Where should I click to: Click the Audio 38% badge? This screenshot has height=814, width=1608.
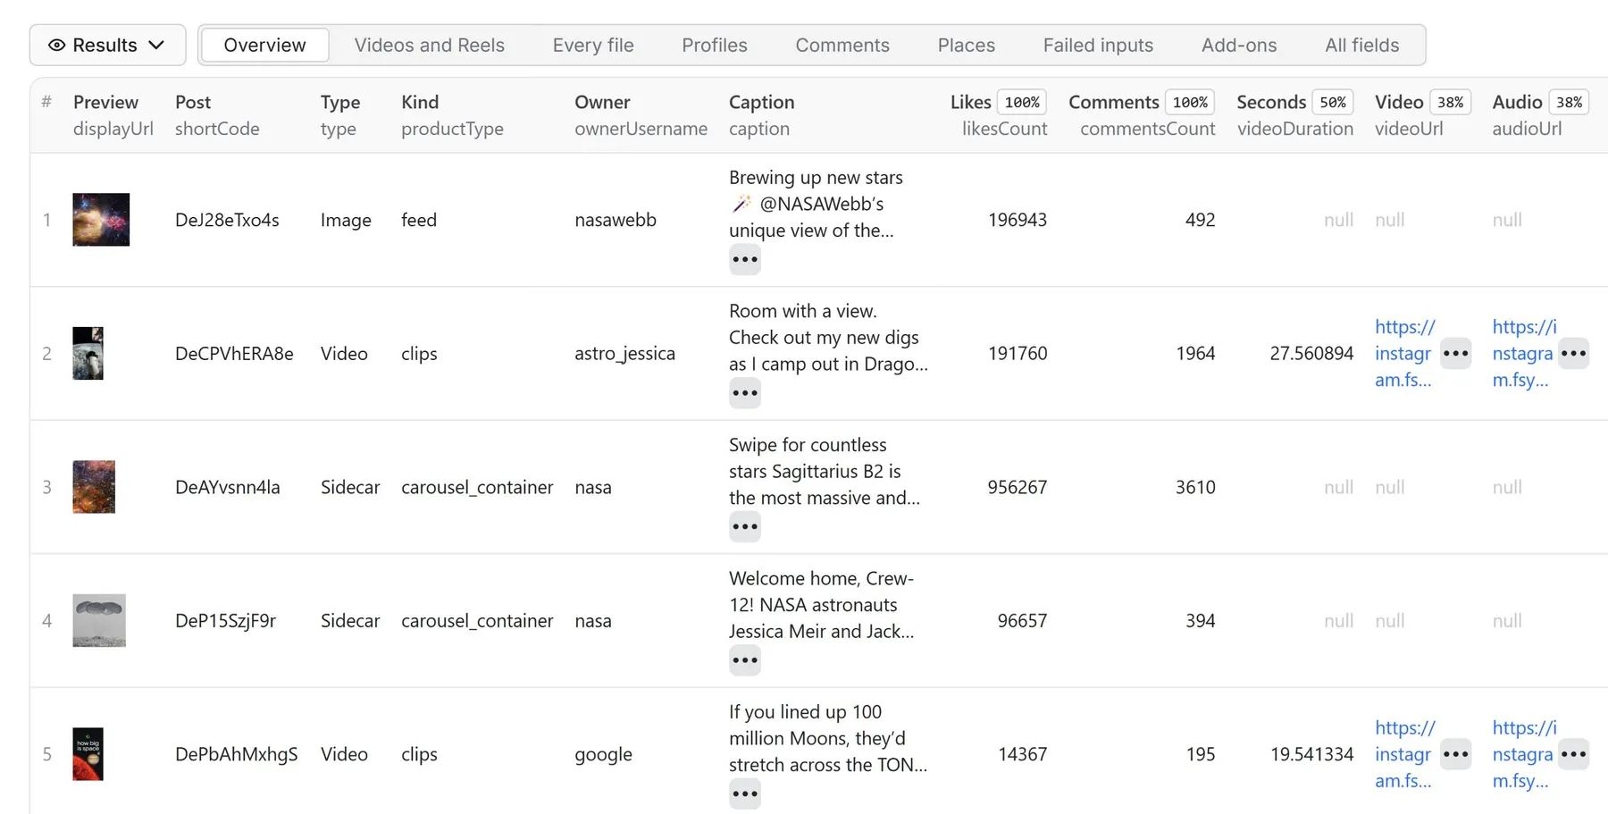pos(1569,102)
